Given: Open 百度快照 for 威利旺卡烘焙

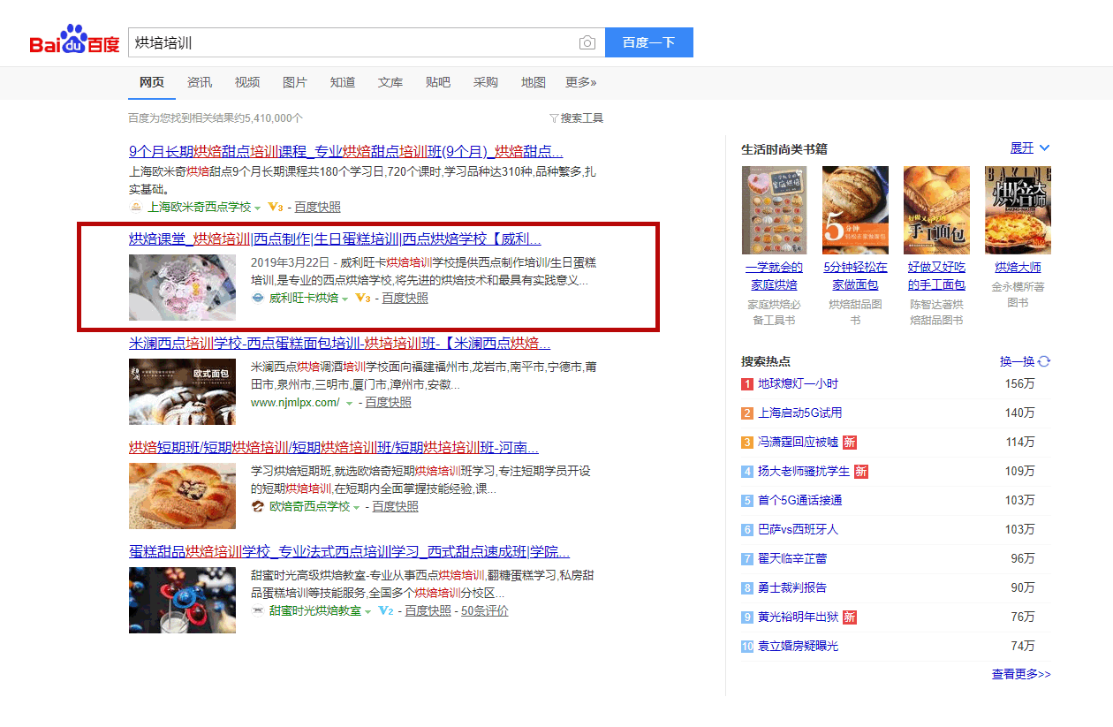Looking at the screenshot, I should pyautogui.click(x=405, y=299).
